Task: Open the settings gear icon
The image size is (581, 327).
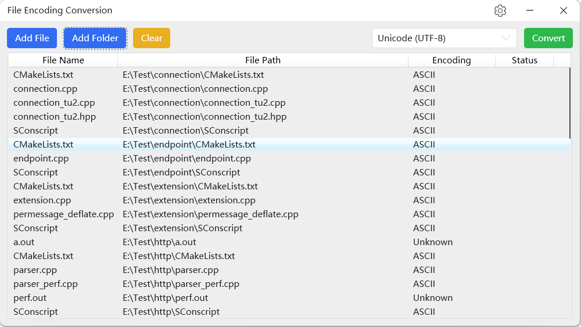Action: pos(500,10)
